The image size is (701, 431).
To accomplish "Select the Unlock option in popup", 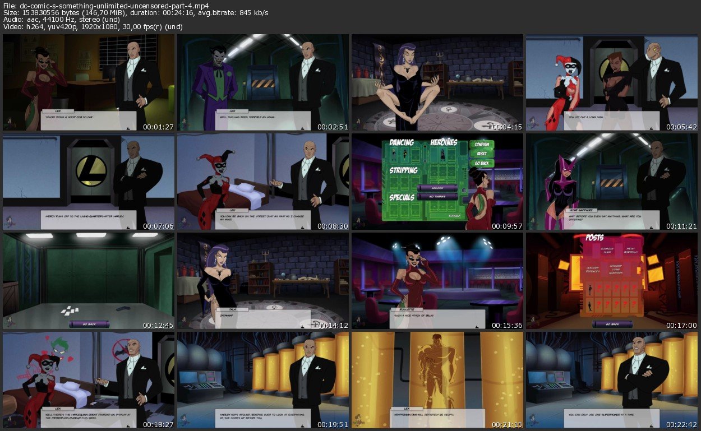I will click(x=438, y=188).
